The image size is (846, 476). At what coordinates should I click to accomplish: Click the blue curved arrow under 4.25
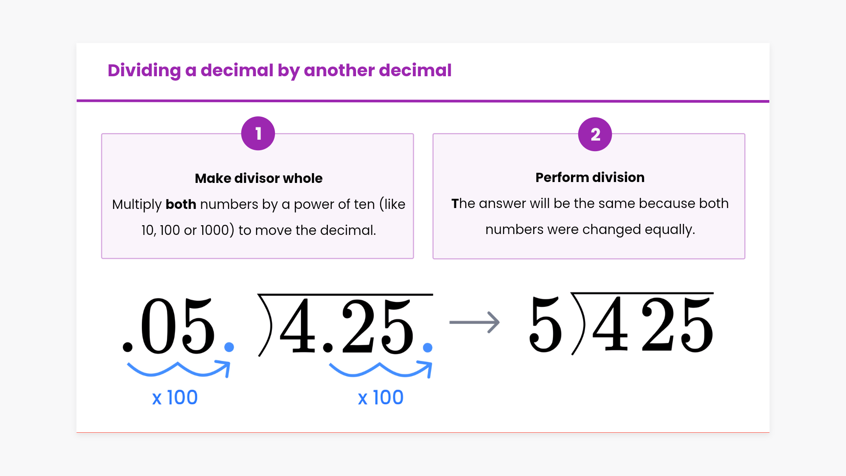(381, 369)
